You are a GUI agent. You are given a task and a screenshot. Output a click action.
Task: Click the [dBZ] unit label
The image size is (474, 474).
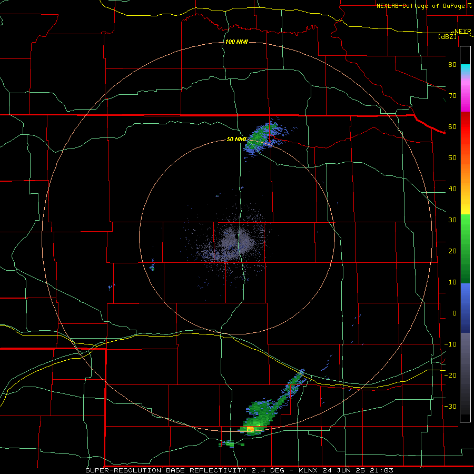[x=447, y=36]
